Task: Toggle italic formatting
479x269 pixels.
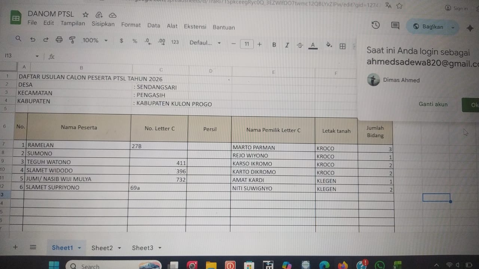Action: pos(287,45)
